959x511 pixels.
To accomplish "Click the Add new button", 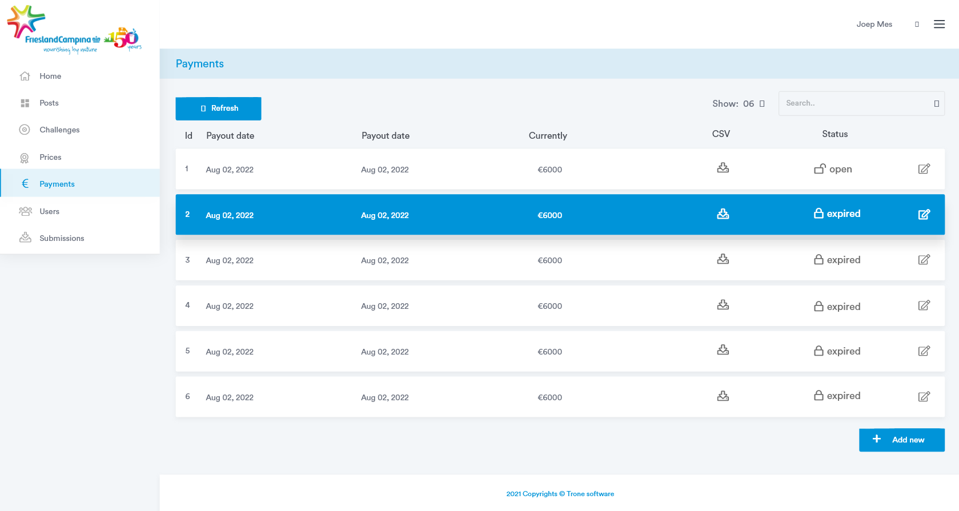I will click(x=901, y=440).
